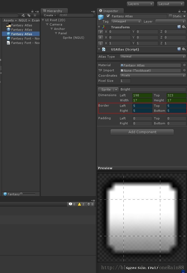Open UIAtlas script help icon
This screenshot has width=187, height=273.
pyautogui.click(x=179, y=49)
